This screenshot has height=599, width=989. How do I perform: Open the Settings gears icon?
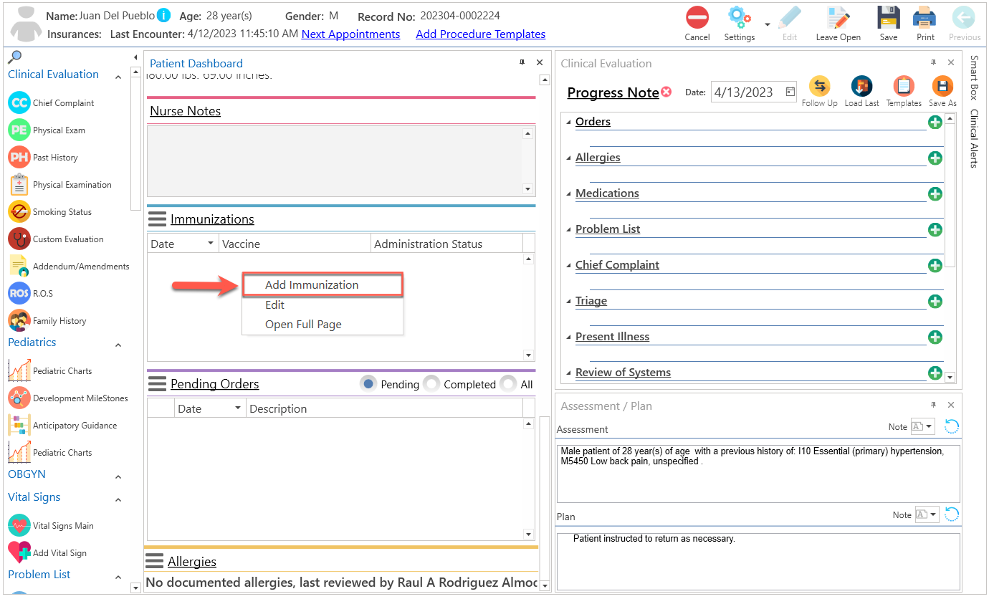pyautogui.click(x=739, y=17)
